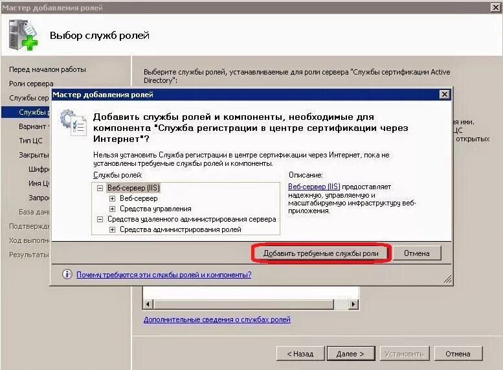Image resolution: width=503 pixels, height=370 pixels.
Task: Click the server role wizard header icon
Action: click(x=23, y=35)
